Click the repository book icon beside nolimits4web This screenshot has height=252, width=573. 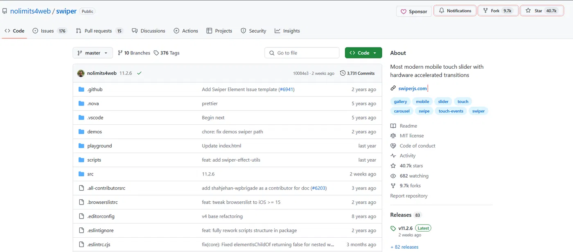5,11
